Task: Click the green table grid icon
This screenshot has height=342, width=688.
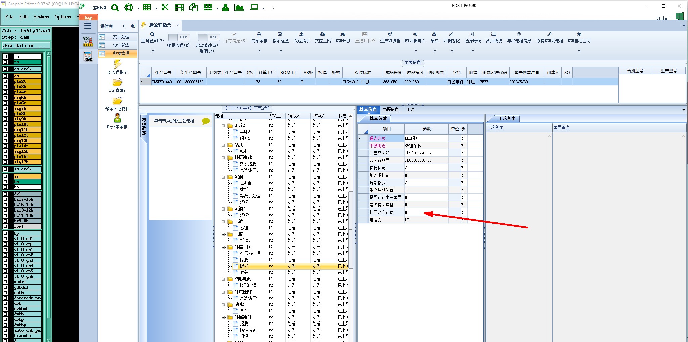Action: 147,7
